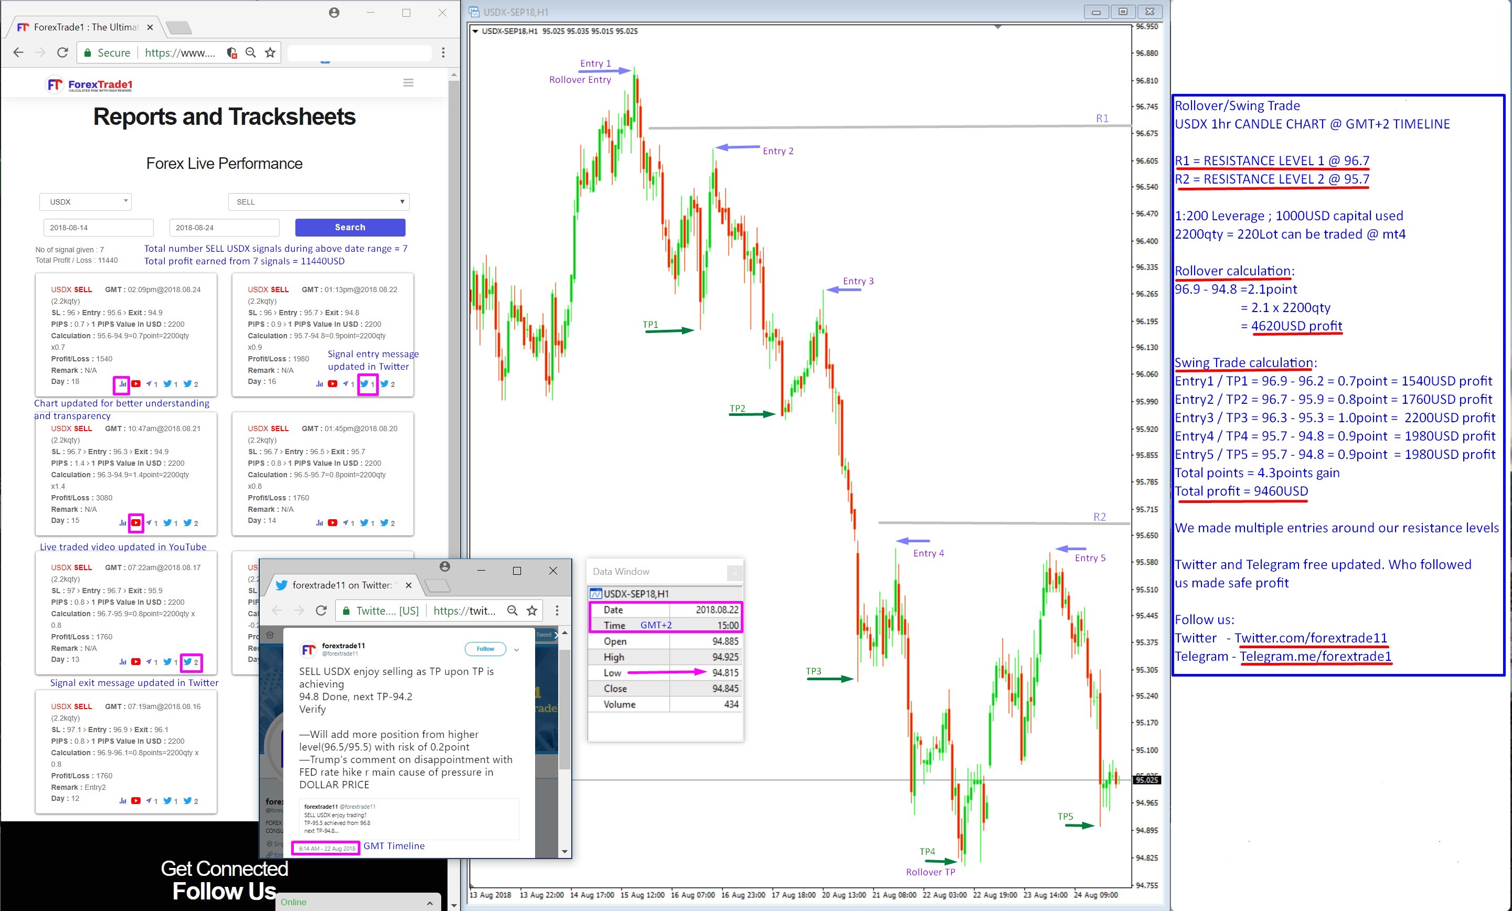Open the chart icon on the Day 12 card
The image size is (1512, 911).
122,801
